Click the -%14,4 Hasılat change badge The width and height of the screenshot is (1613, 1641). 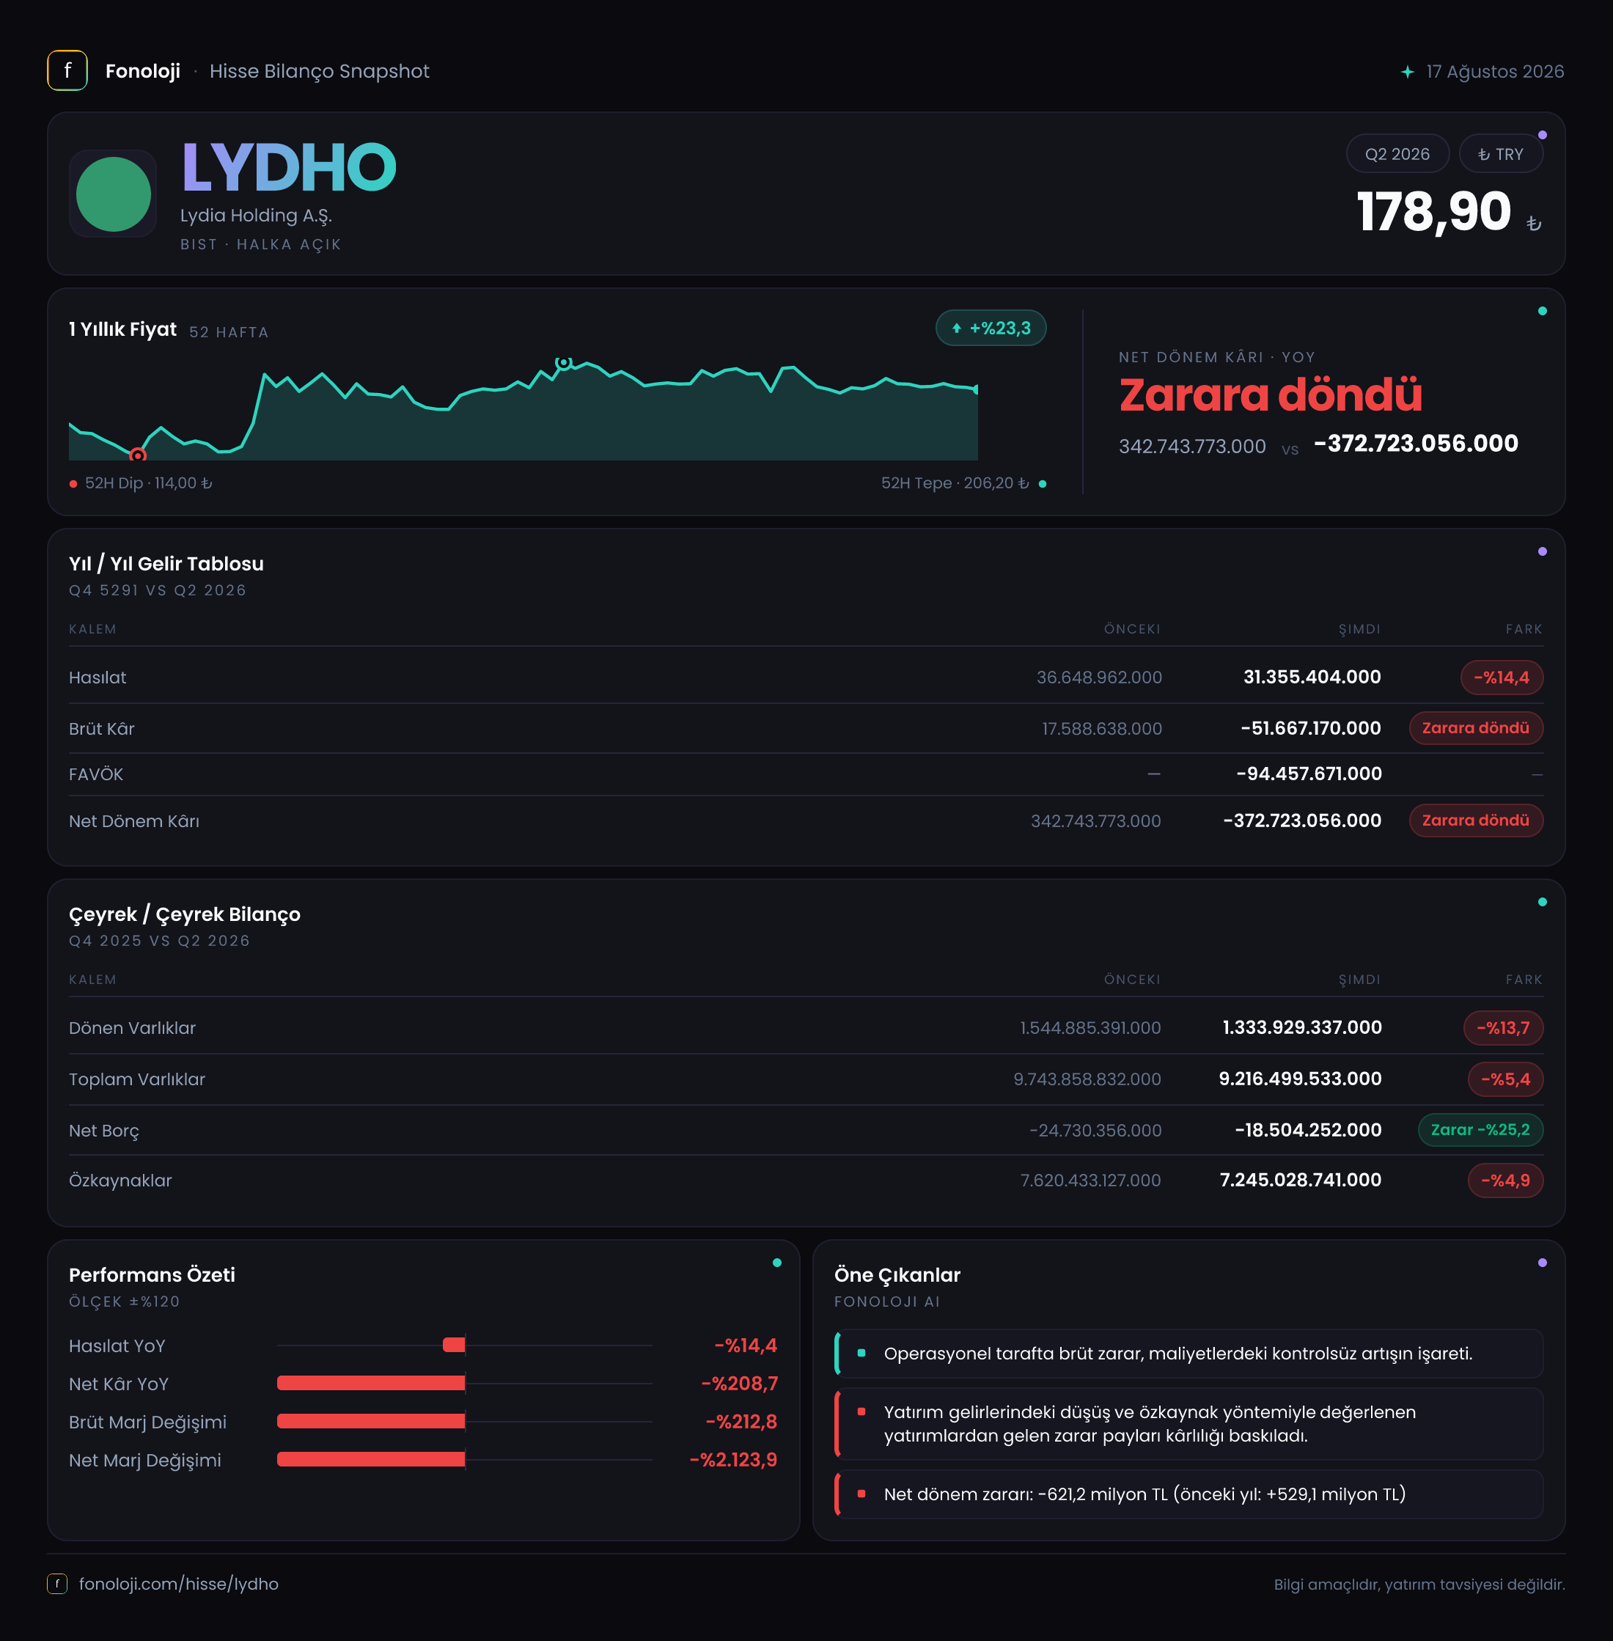(x=1501, y=678)
